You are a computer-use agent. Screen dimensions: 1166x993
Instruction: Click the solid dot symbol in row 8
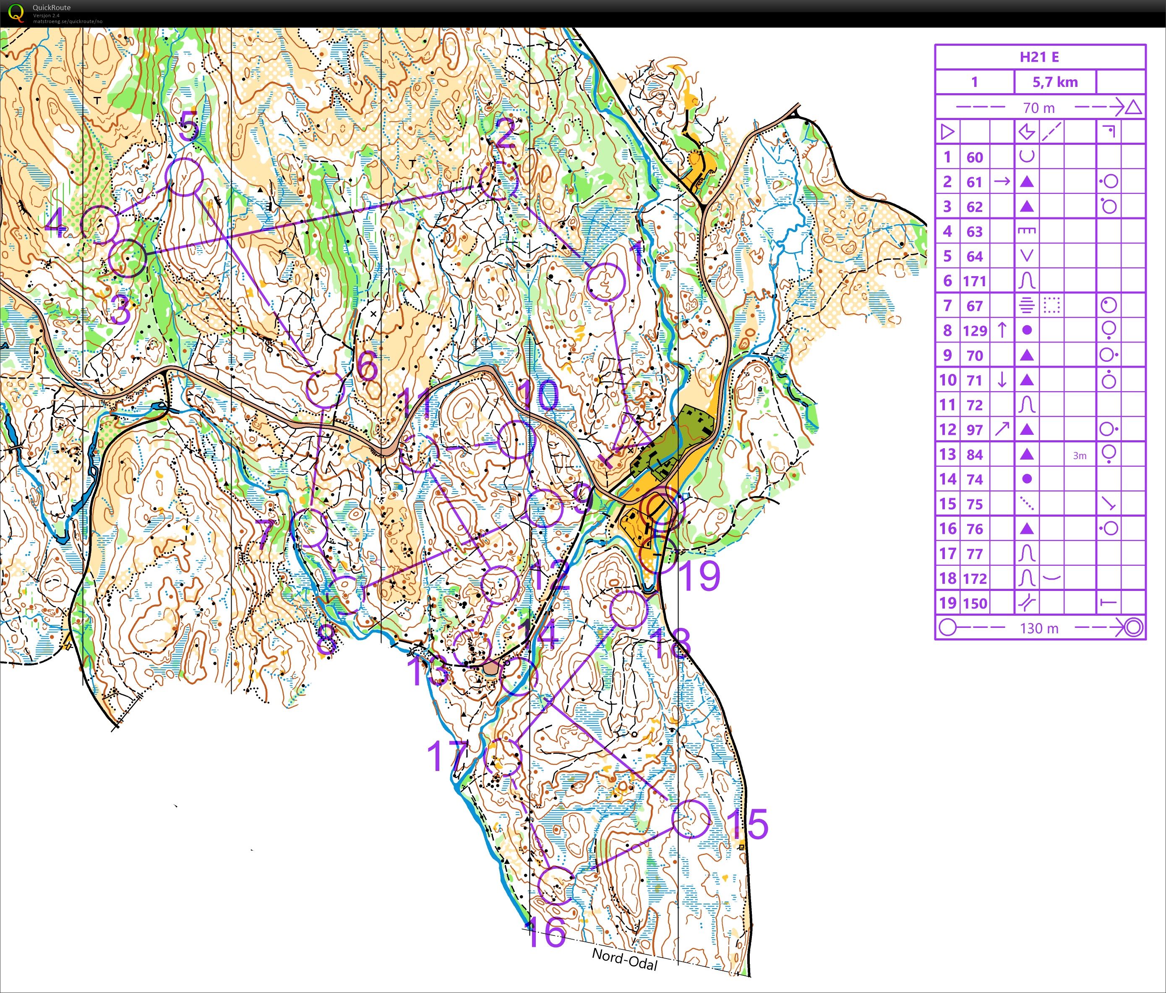pyautogui.click(x=1026, y=330)
